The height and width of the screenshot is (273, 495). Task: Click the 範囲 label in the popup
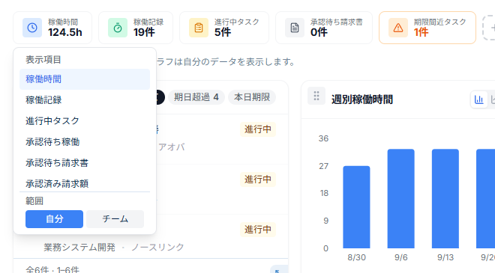(34, 201)
